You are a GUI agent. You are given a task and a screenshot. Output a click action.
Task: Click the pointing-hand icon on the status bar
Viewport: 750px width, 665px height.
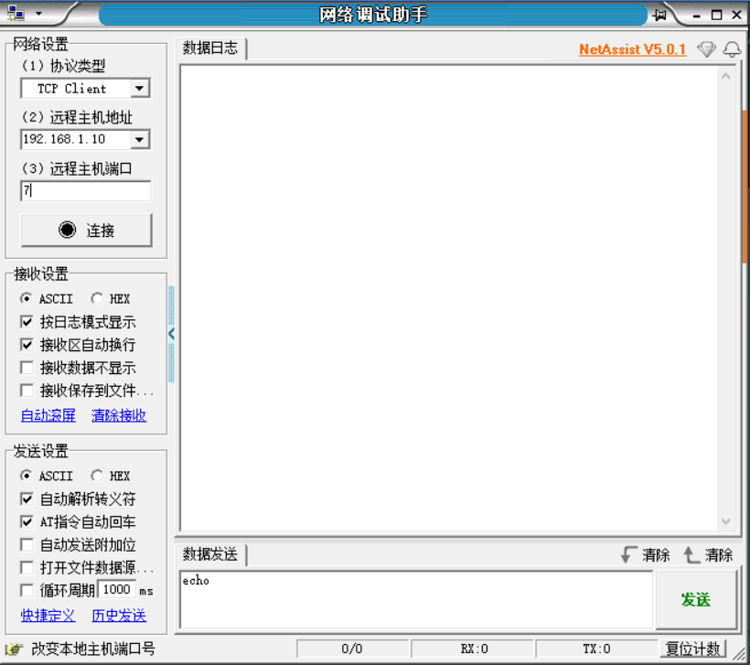click(13, 648)
